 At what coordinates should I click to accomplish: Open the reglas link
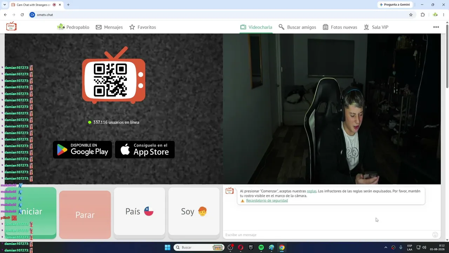311,191
